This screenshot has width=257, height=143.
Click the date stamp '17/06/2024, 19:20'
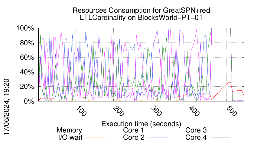click(x=7, y=107)
